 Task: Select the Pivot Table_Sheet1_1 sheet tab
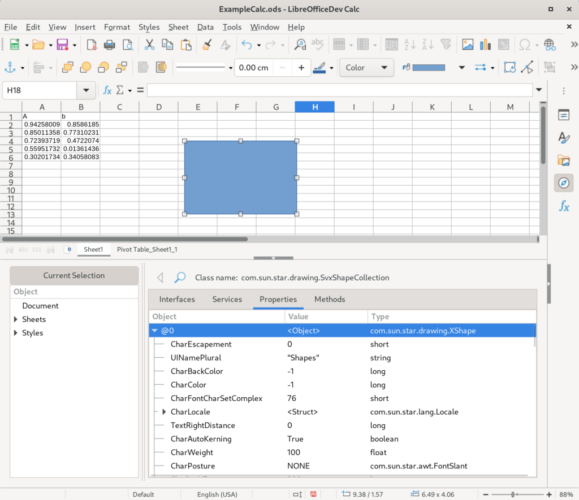coord(147,249)
